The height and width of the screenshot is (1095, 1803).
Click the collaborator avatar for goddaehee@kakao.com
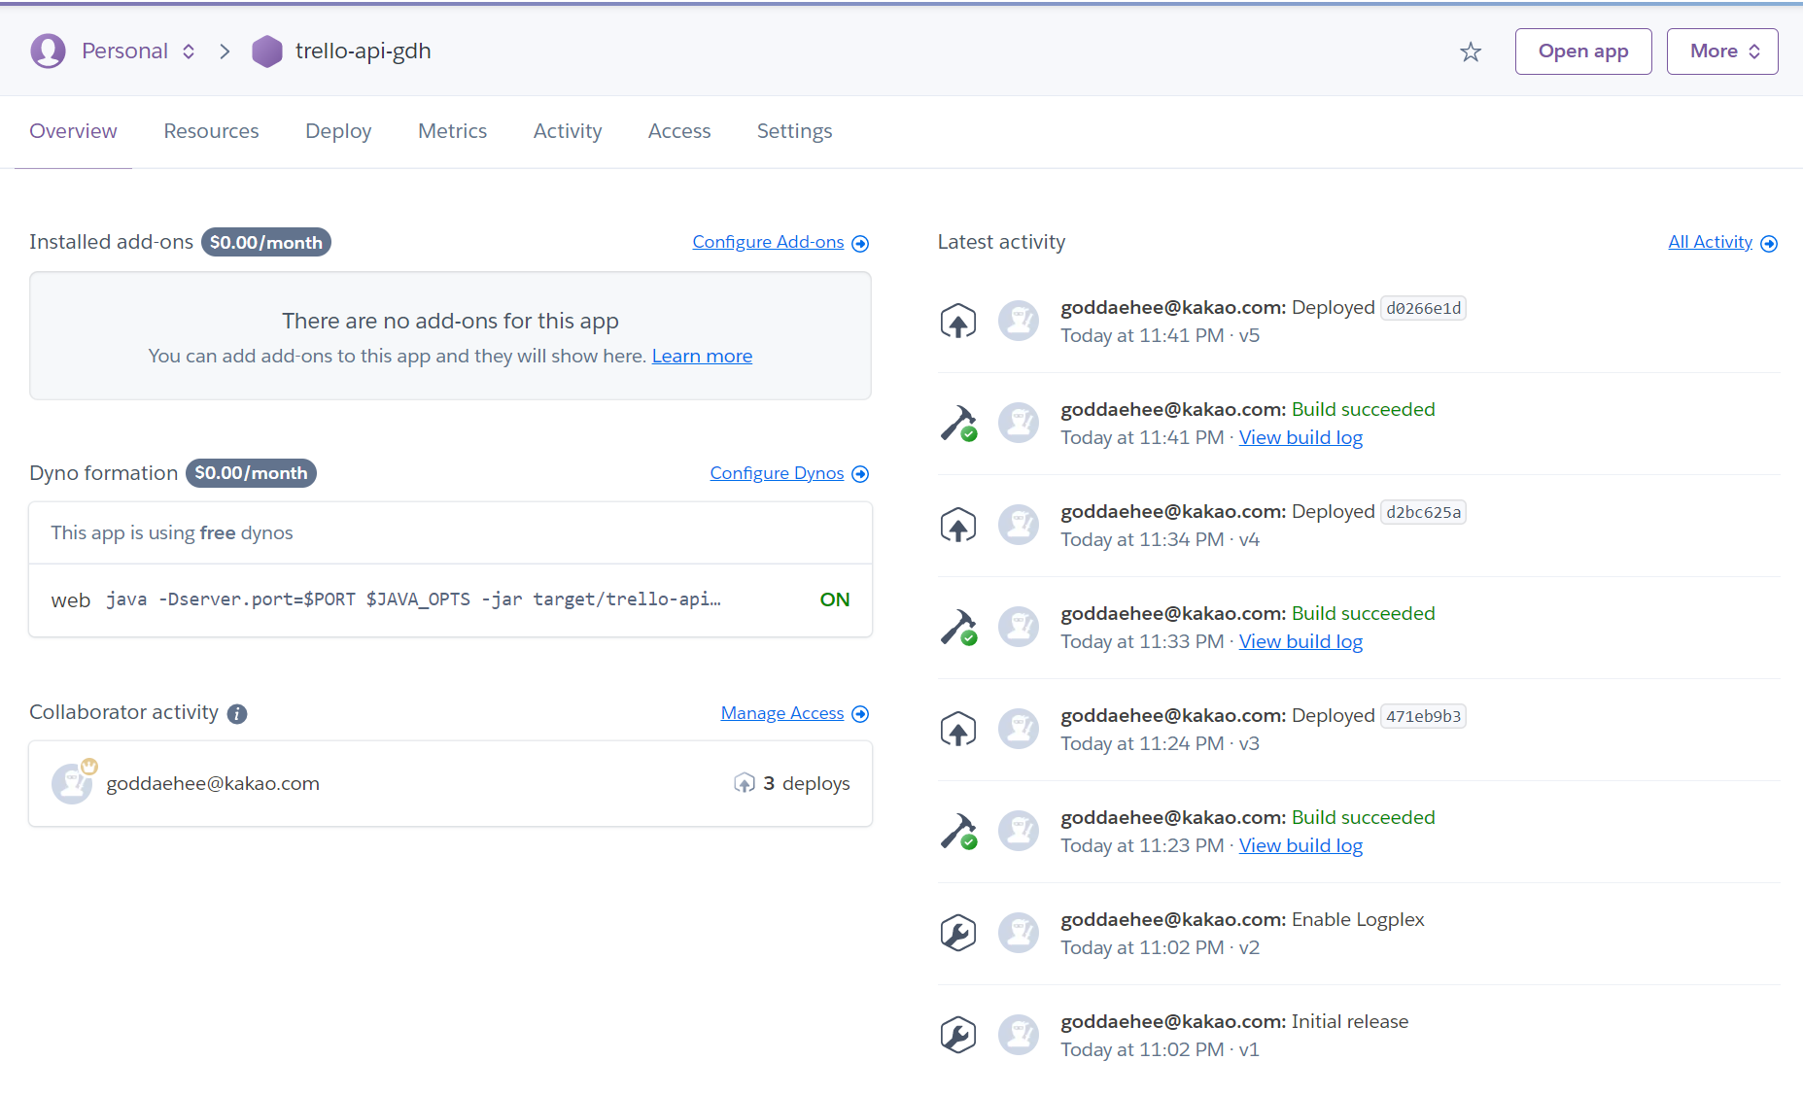[72, 783]
